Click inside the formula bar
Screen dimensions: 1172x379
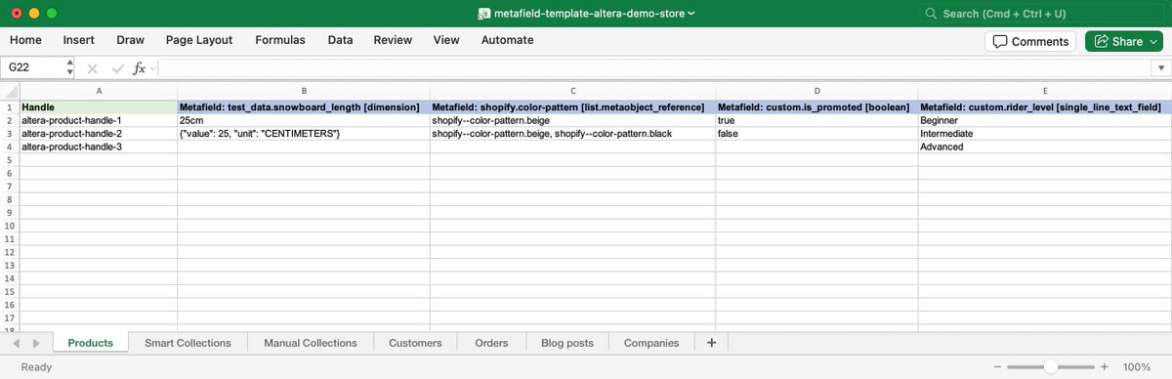coord(654,68)
